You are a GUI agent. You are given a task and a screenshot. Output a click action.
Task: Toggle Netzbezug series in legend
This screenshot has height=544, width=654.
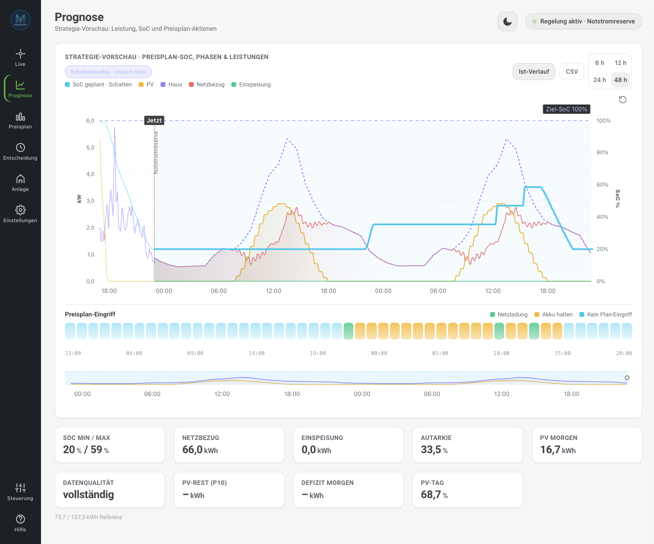(207, 84)
